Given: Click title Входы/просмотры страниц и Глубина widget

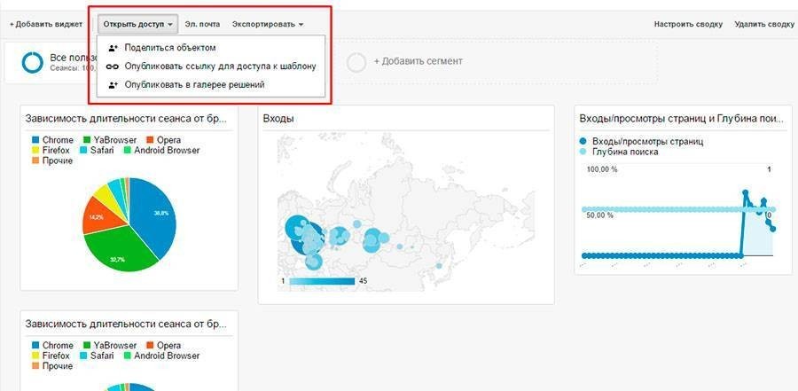Looking at the screenshot, I should [681, 119].
